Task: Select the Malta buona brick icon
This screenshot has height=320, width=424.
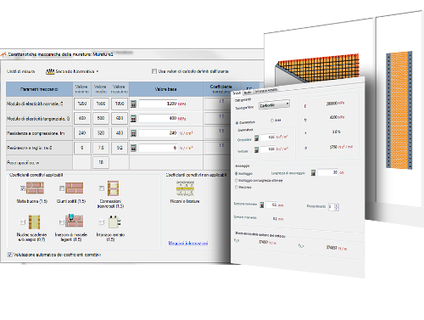Action: click(35, 188)
